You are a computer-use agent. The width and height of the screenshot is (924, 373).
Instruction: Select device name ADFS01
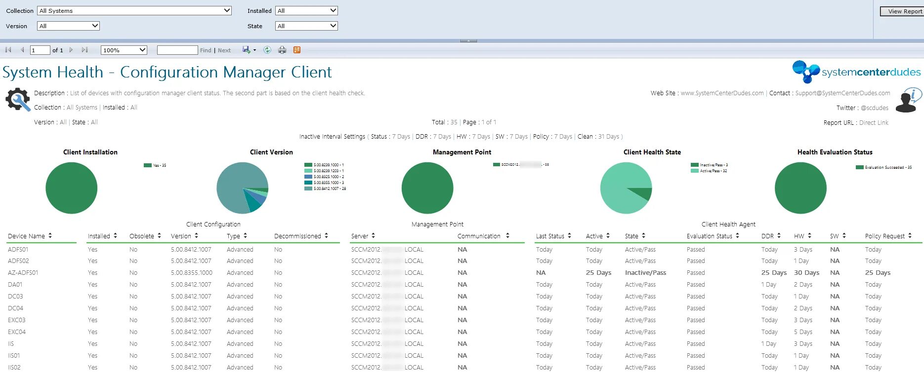click(18, 249)
